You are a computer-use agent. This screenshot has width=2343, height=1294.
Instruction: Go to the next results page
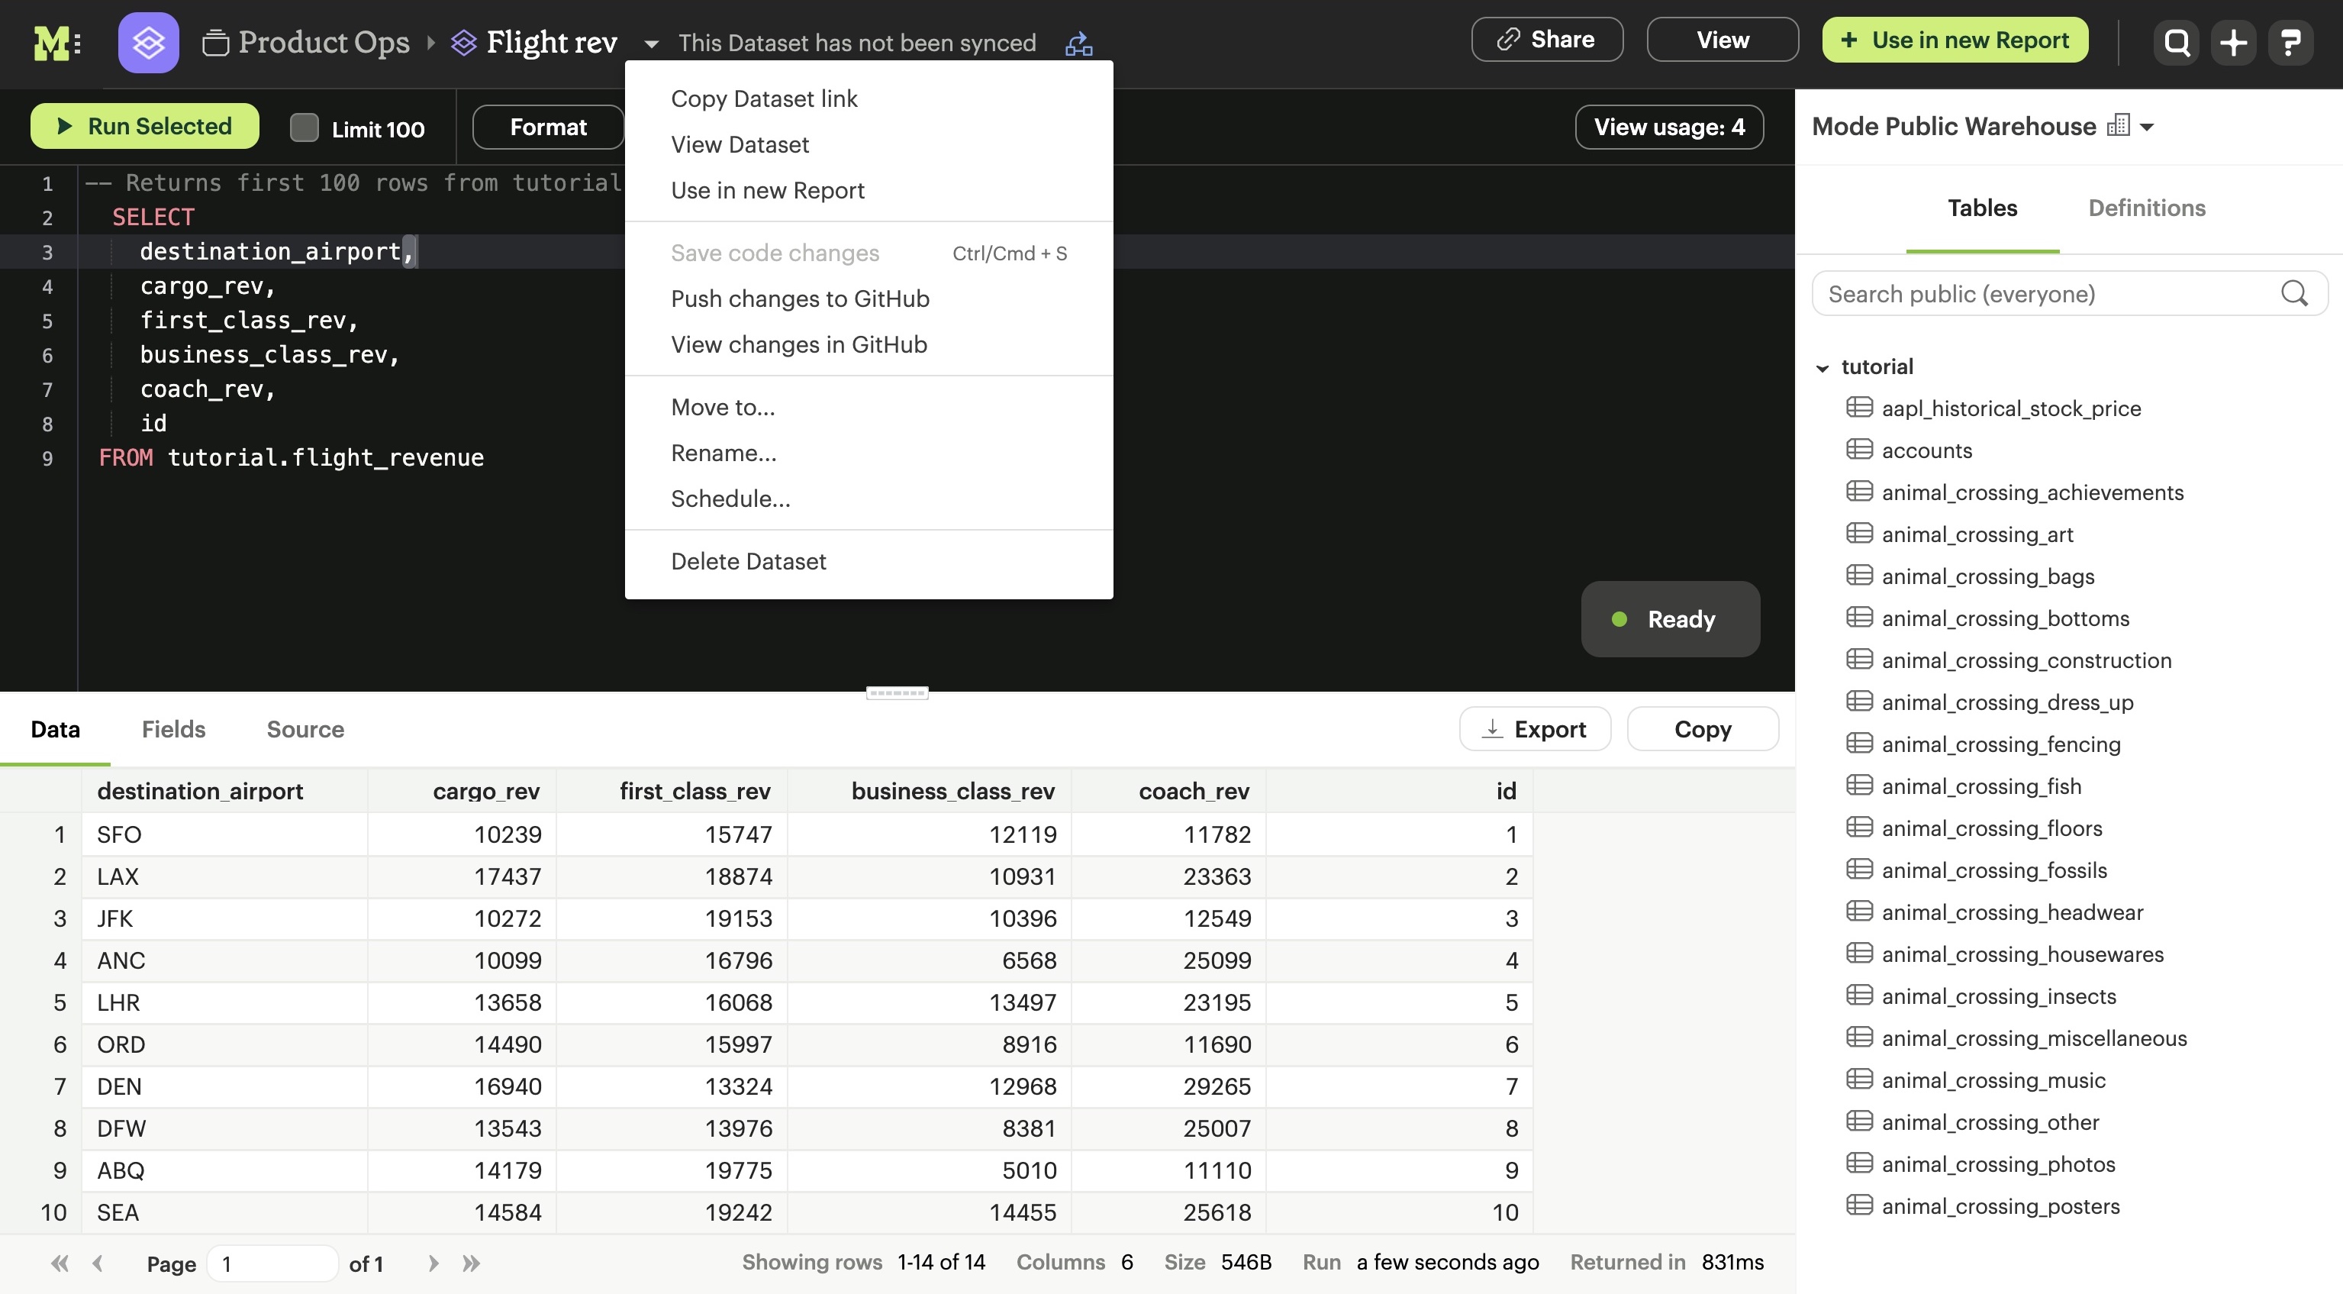[x=433, y=1263]
